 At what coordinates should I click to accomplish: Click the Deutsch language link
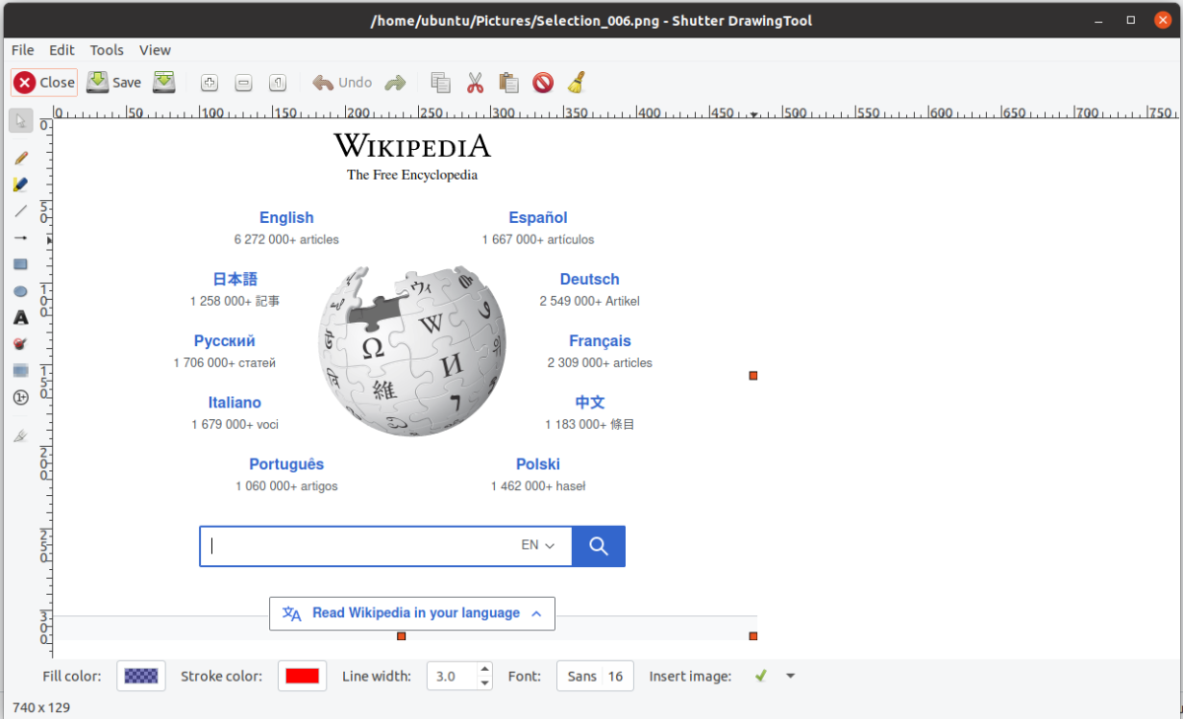pos(590,279)
